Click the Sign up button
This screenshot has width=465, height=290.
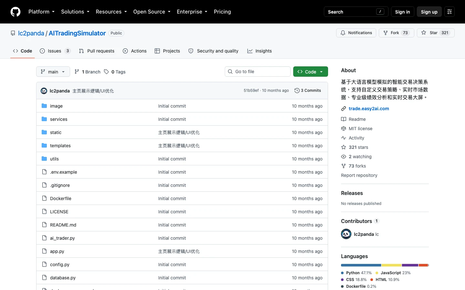pyautogui.click(x=429, y=12)
